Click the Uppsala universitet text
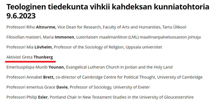The width and height of the screenshot is (223, 103). 144,47
